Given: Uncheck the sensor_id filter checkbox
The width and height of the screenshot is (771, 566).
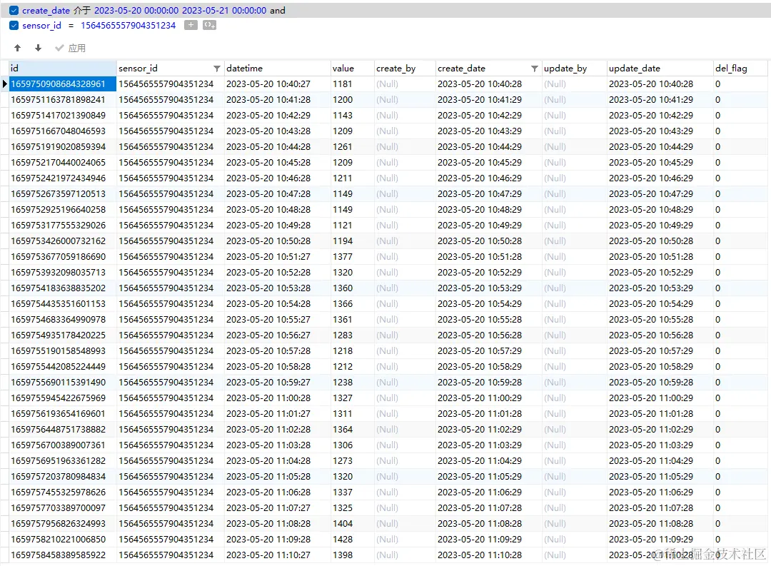Looking at the screenshot, I should pyautogui.click(x=14, y=25).
